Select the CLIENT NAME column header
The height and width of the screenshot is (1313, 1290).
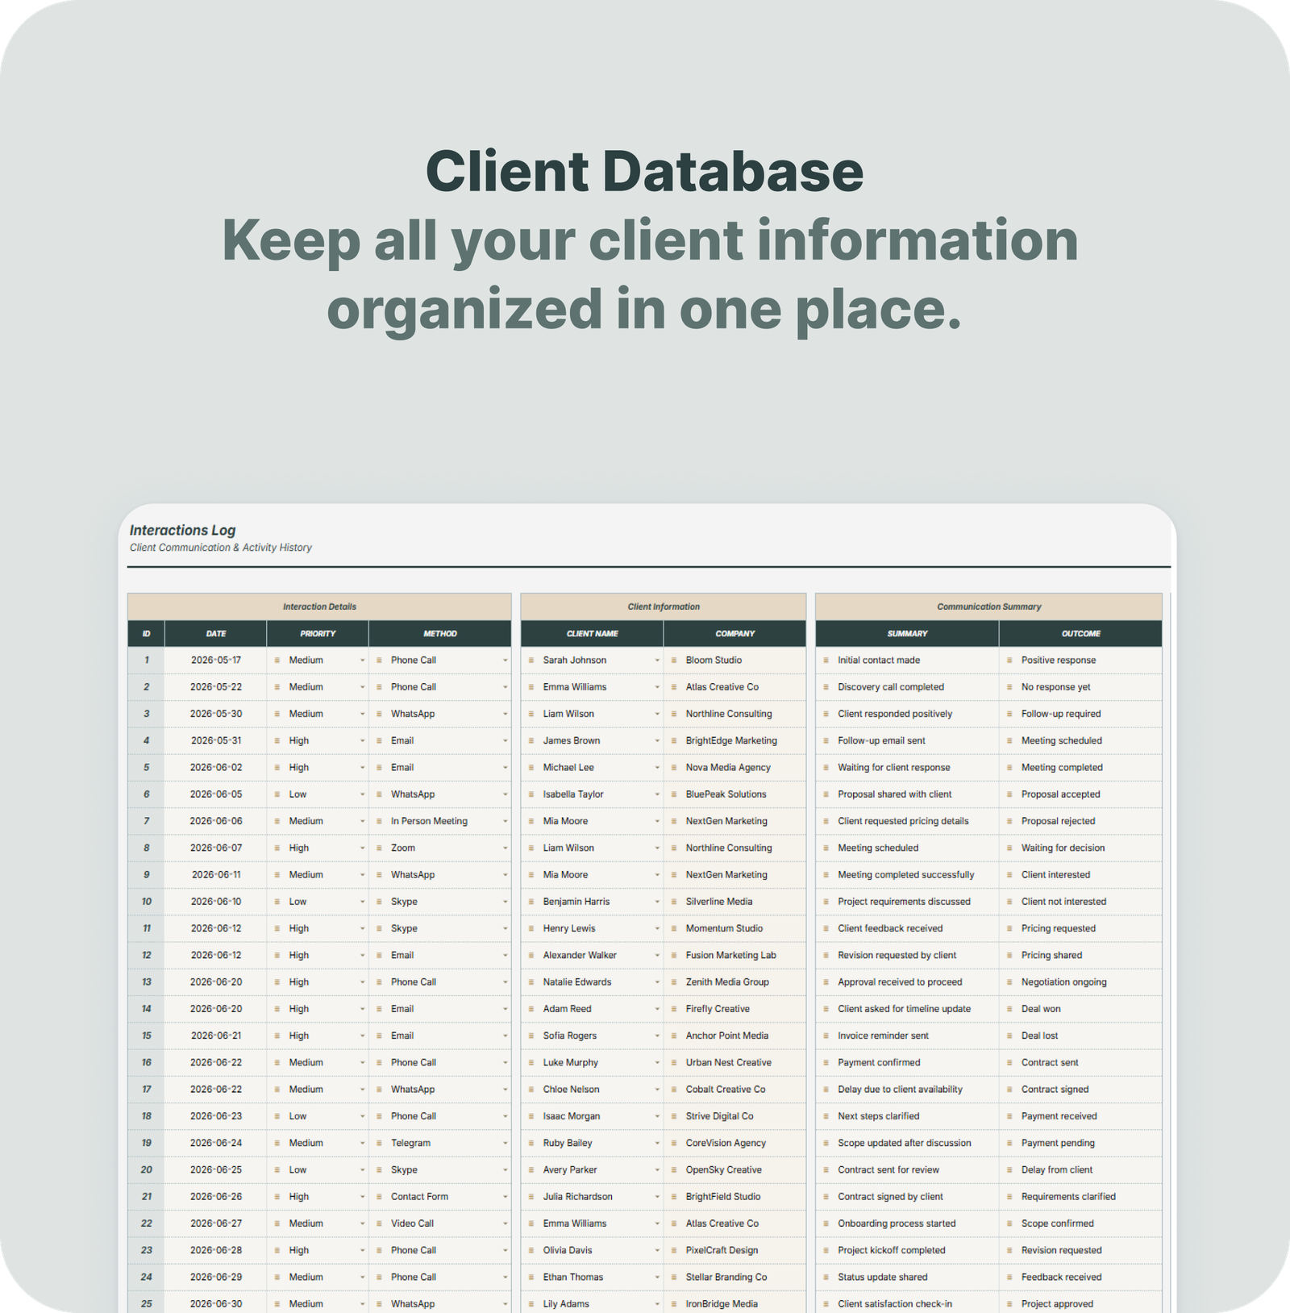pyautogui.click(x=593, y=634)
